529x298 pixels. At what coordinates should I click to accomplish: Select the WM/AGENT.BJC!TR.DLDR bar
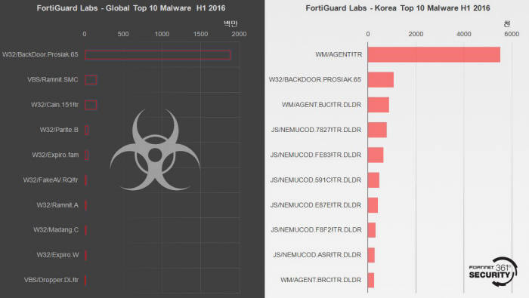[379, 105]
